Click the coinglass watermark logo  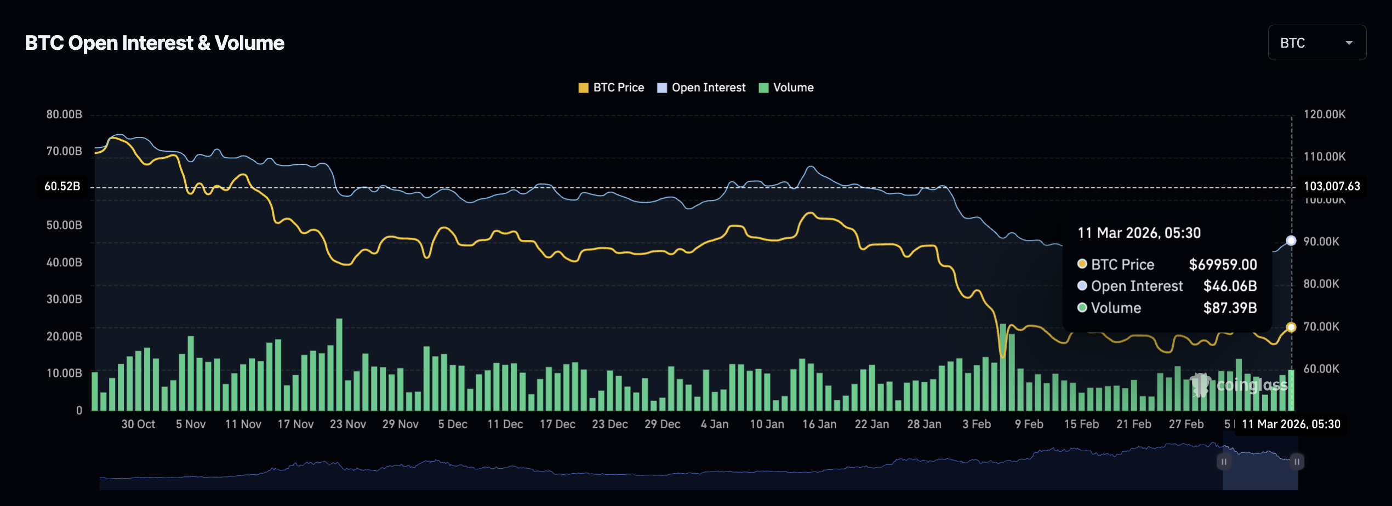coord(1239,385)
